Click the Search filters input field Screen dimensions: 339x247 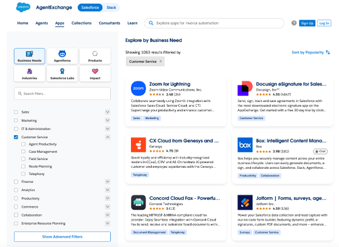(62, 93)
